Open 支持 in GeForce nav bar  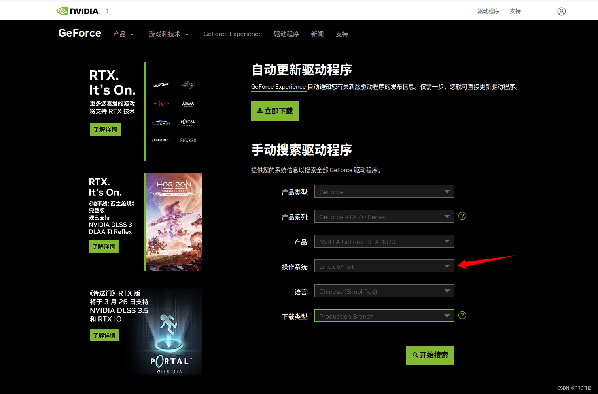(x=342, y=34)
